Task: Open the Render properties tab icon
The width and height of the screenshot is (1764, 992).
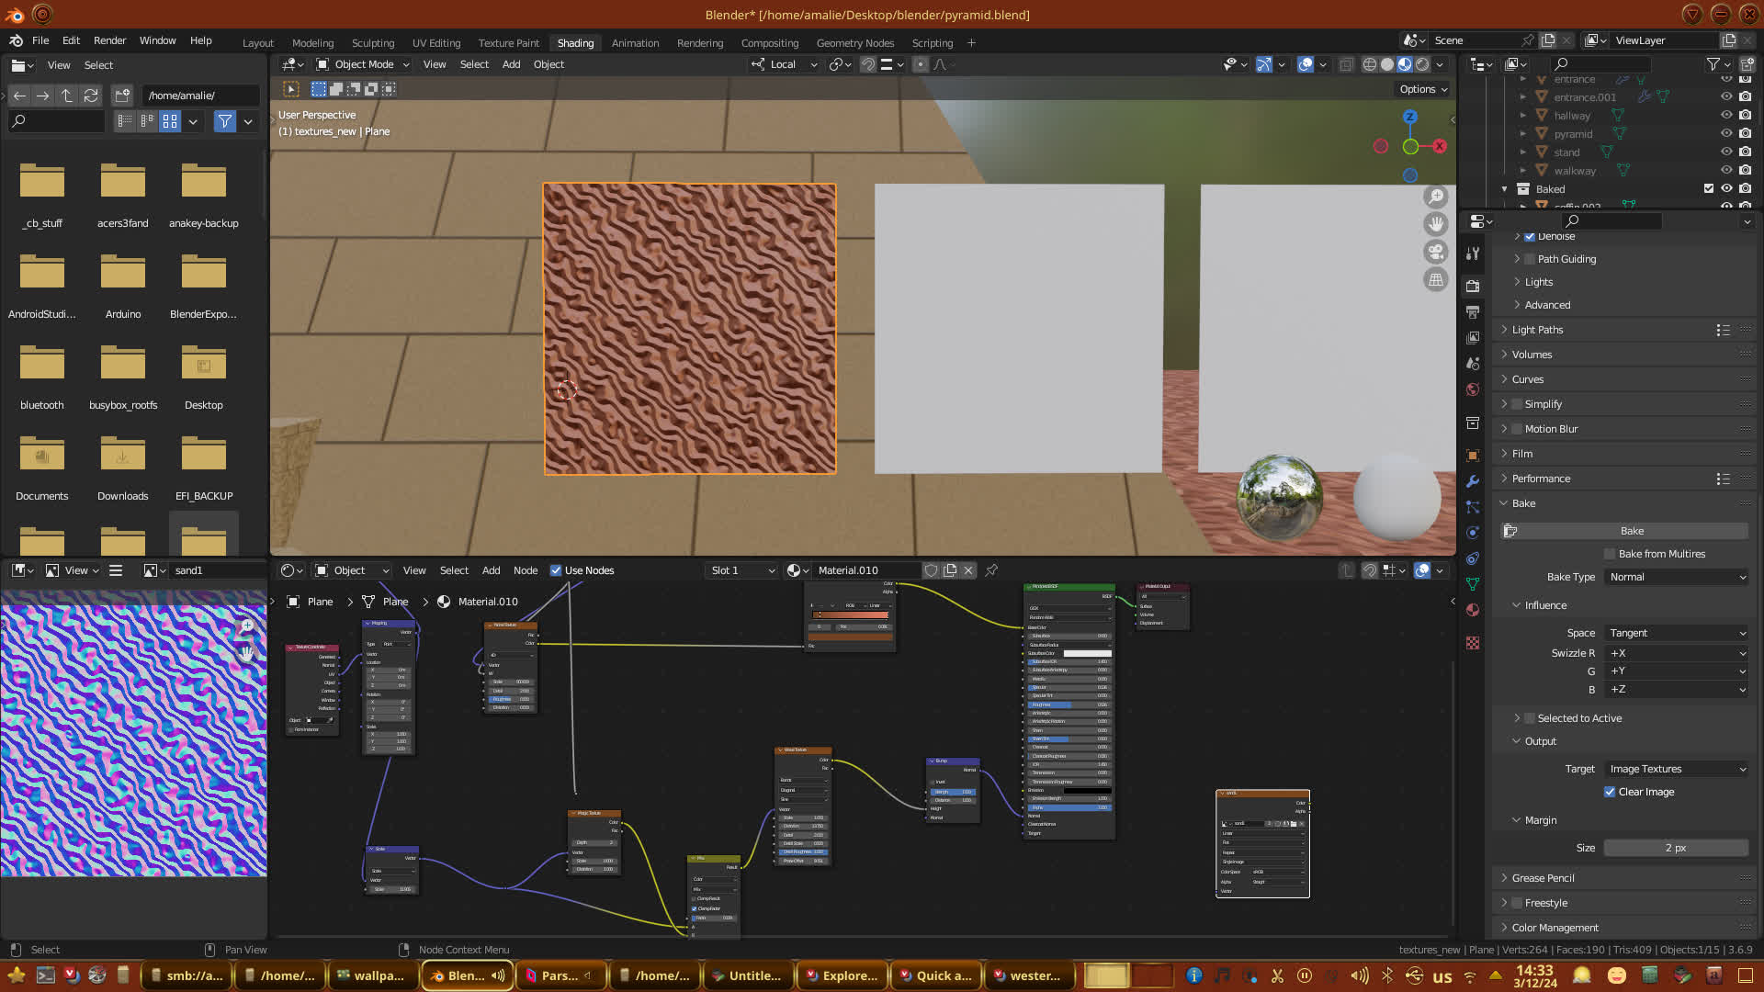Action: (x=1473, y=286)
